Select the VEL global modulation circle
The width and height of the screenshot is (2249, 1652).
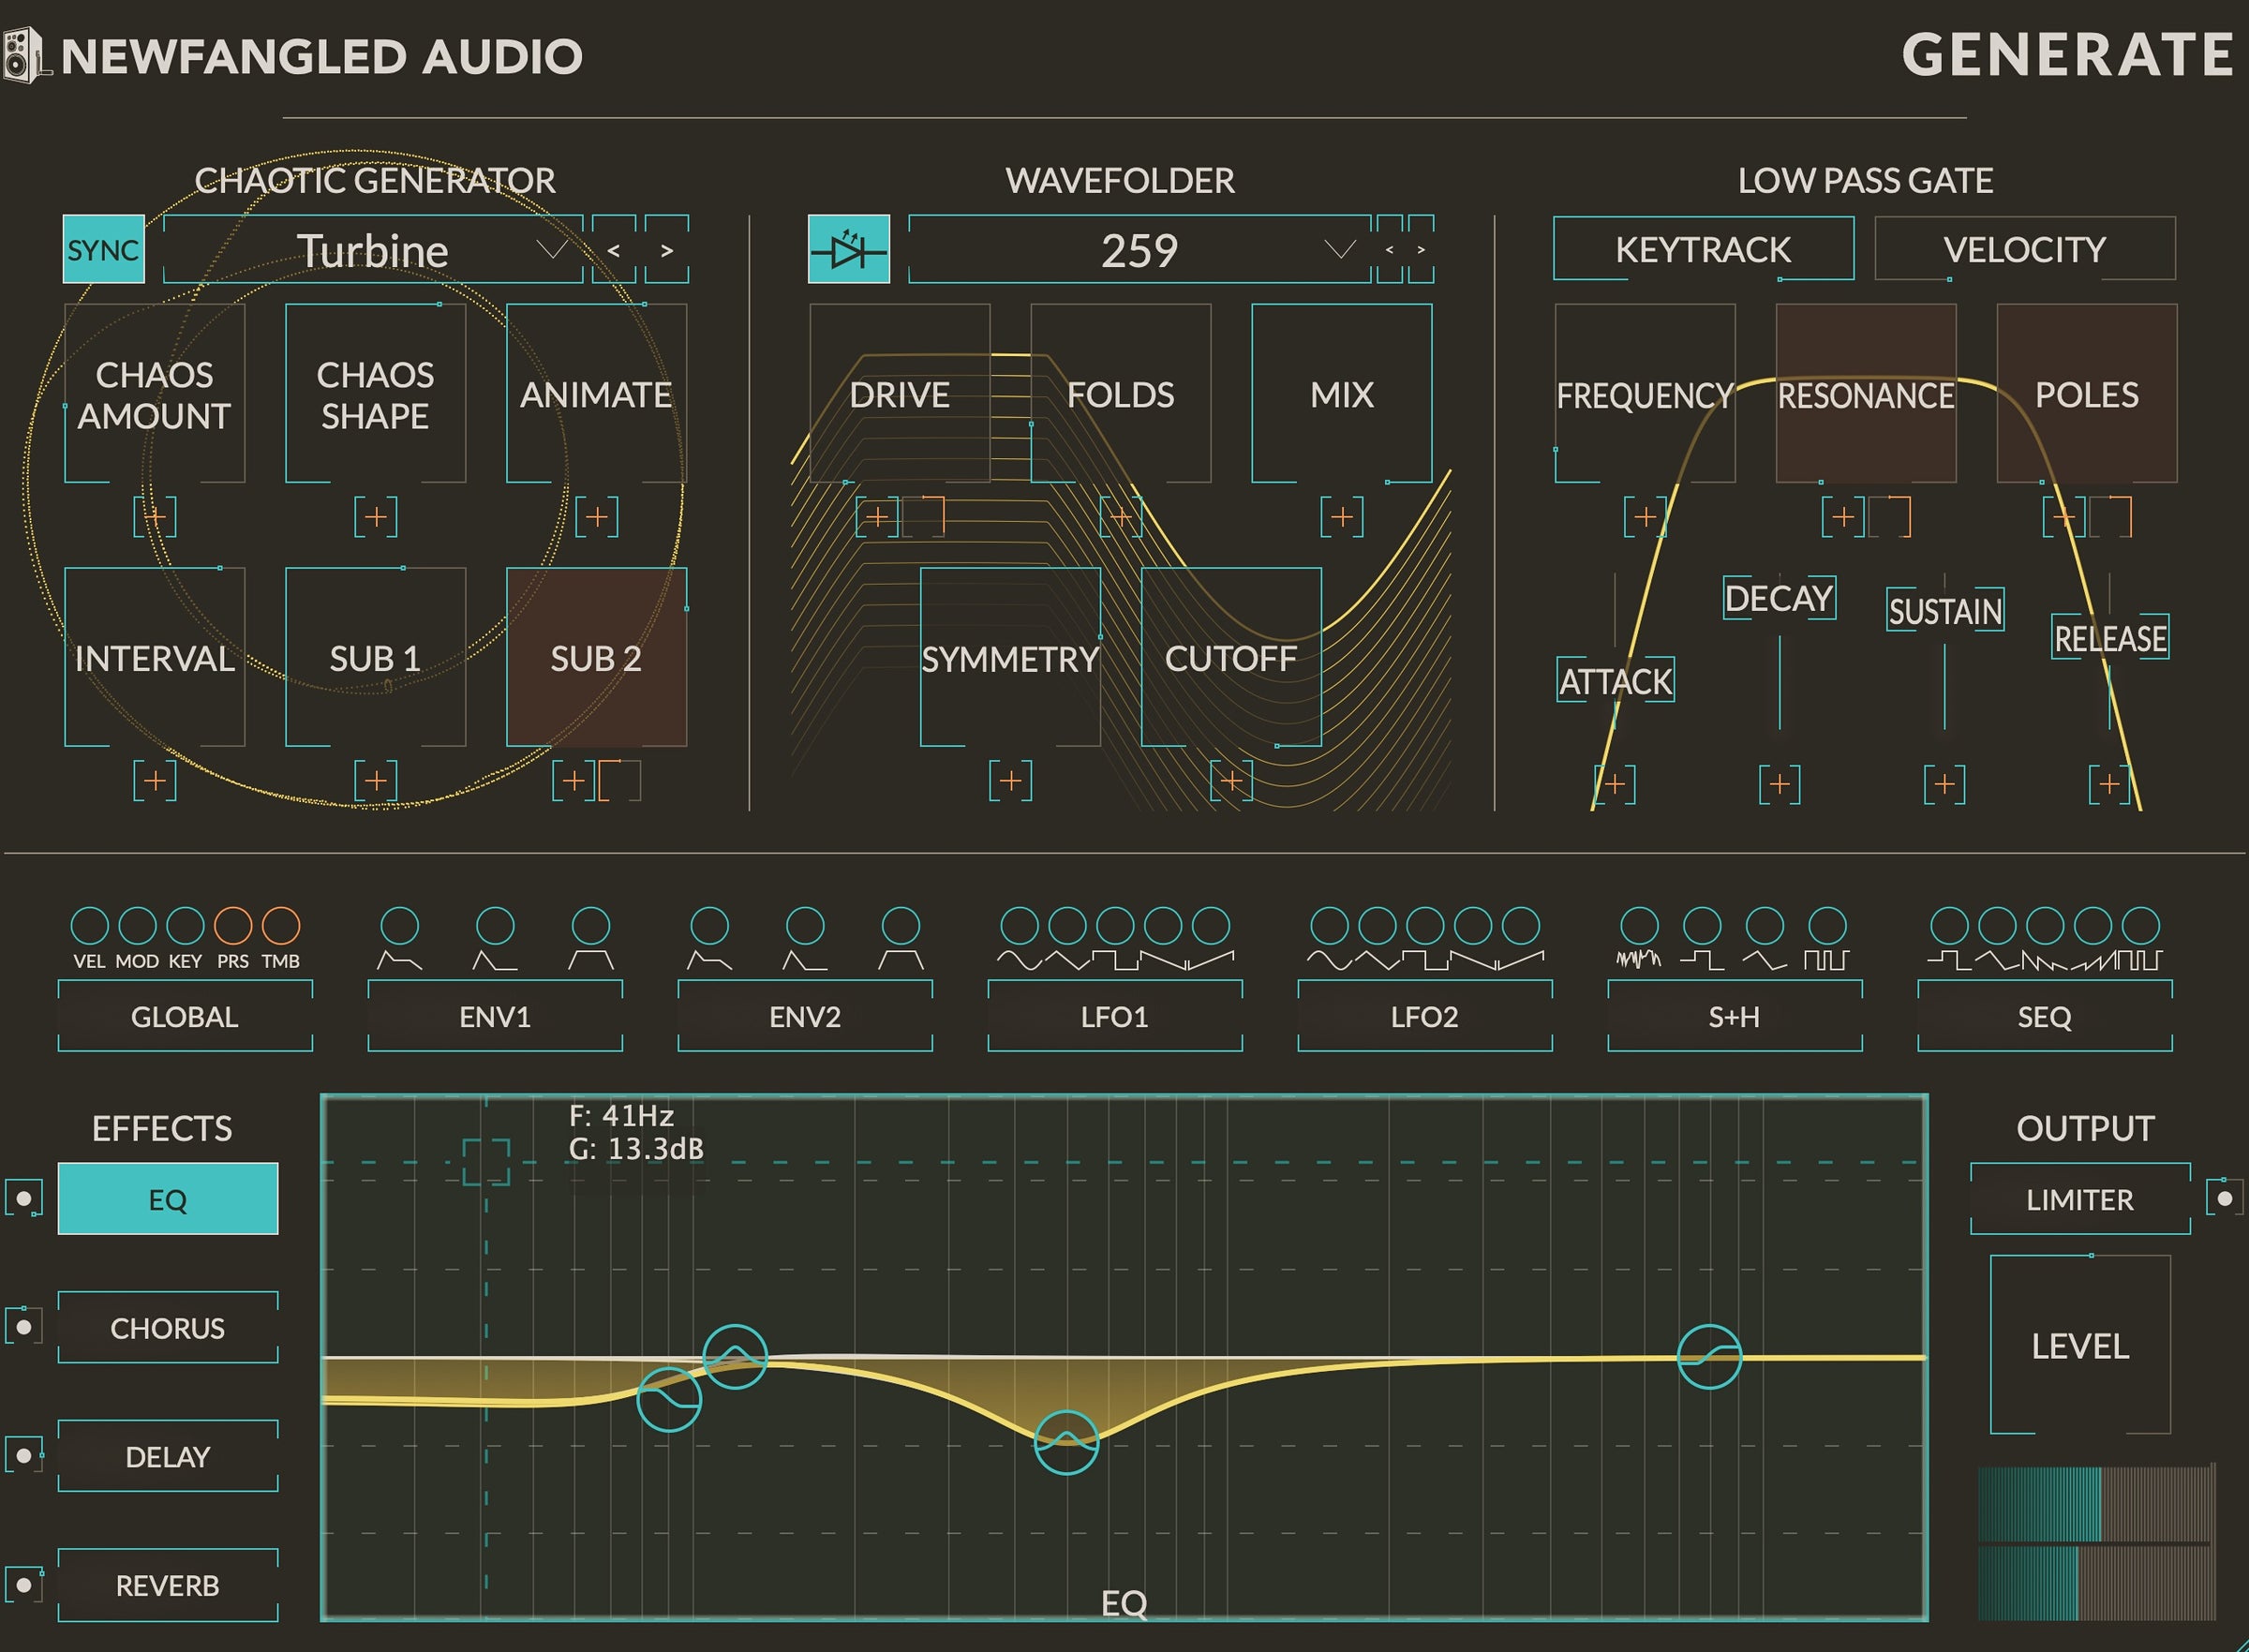pos(90,925)
